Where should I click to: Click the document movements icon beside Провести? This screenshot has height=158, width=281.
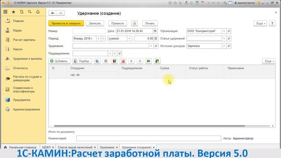[x=134, y=23]
